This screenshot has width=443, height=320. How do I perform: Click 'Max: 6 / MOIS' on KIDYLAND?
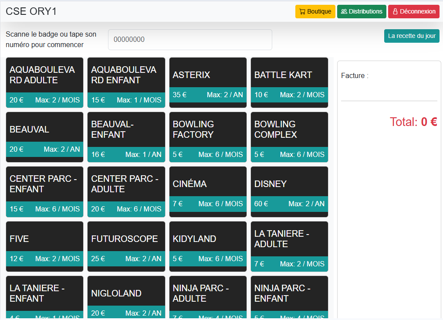pos(221,259)
